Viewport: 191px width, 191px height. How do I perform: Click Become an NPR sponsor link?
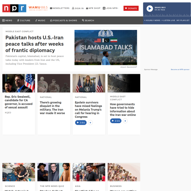tap(180, 69)
